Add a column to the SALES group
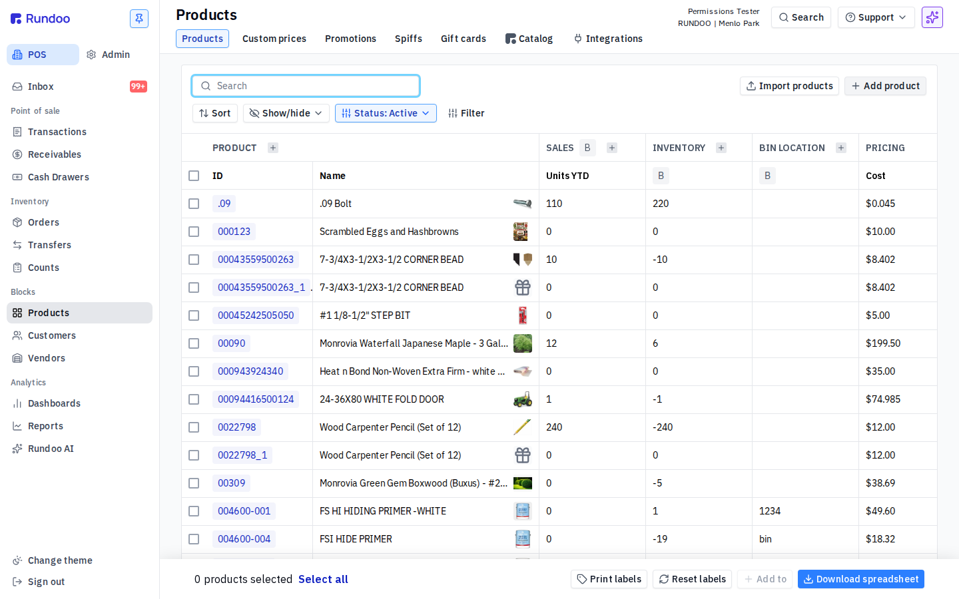The image size is (959, 599). (612, 148)
